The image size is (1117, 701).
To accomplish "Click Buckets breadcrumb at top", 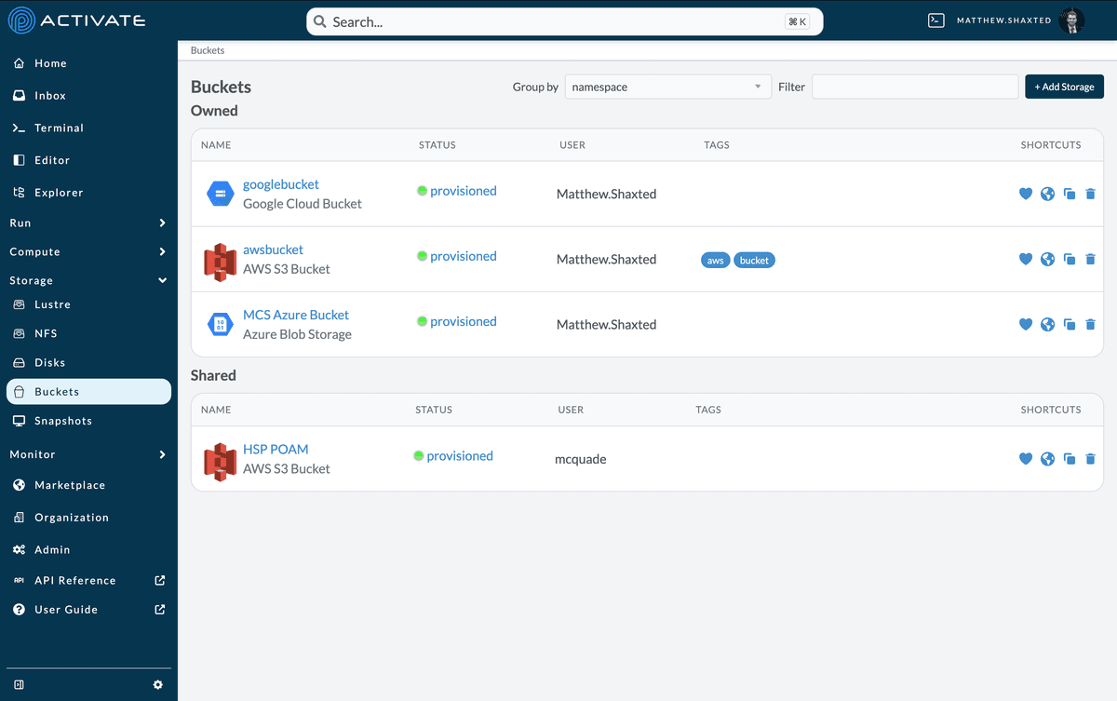I will pos(208,50).
